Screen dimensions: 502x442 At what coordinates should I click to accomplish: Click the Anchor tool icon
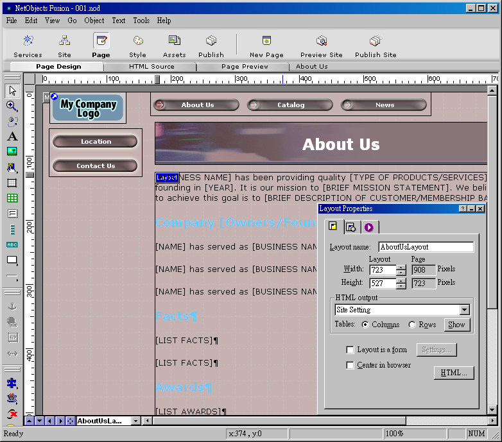(x=12, y=307)
